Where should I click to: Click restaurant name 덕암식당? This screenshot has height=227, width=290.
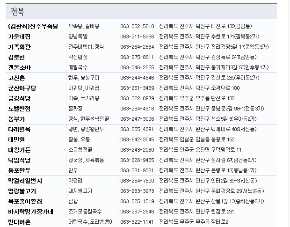pos(19,160)
